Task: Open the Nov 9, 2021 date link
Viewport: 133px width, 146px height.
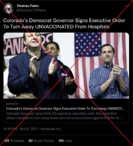Action: coord(29,129)
